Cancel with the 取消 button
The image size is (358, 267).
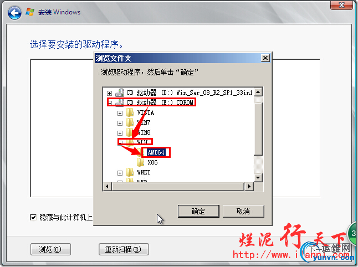(243, 211)
